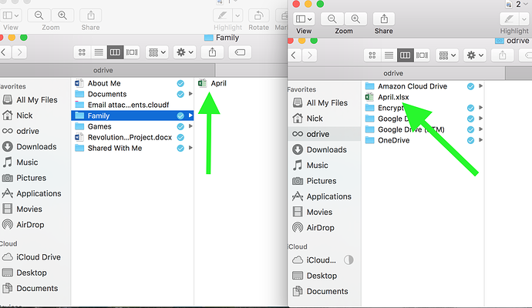Open Arrange dropdown in left Finder
Screen dimensions: 532x308
[157, 52]
